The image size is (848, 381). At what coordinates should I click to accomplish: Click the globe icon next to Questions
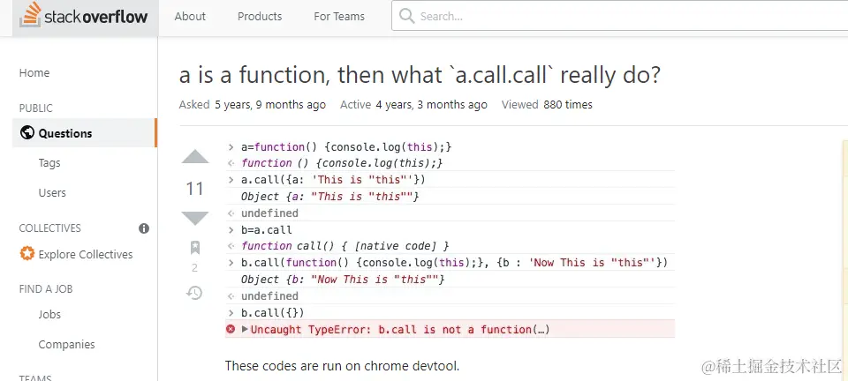pyautogui.click(x=27, y=133)
